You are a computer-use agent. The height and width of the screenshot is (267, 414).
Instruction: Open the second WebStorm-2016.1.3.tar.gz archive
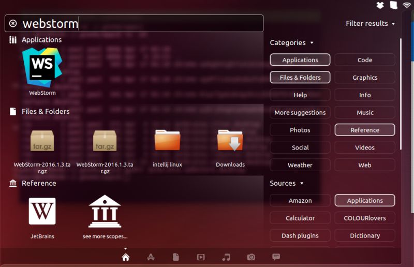coord(105,141)
